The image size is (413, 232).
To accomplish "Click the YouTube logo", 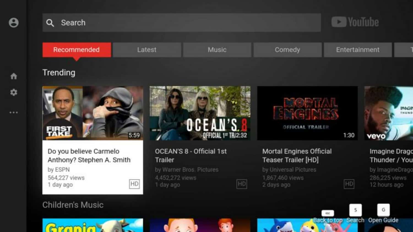I will 355,22.
